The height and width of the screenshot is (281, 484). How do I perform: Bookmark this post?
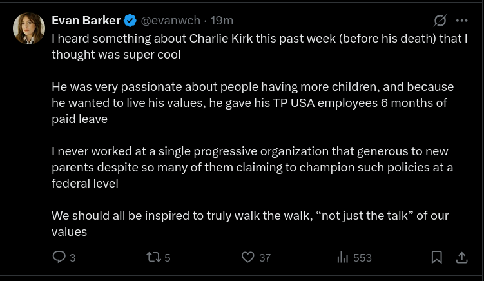pyautogui.click(x=436, y=257)
